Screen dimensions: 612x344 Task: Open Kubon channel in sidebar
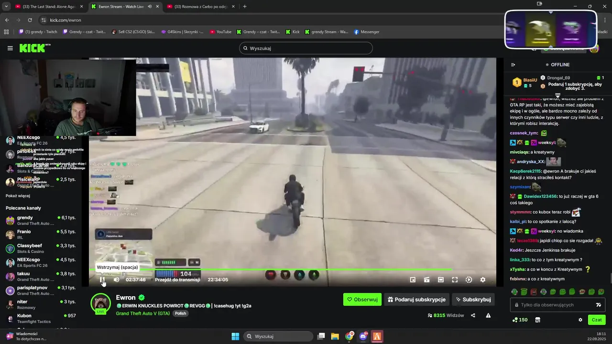click(x=41, y=318)
